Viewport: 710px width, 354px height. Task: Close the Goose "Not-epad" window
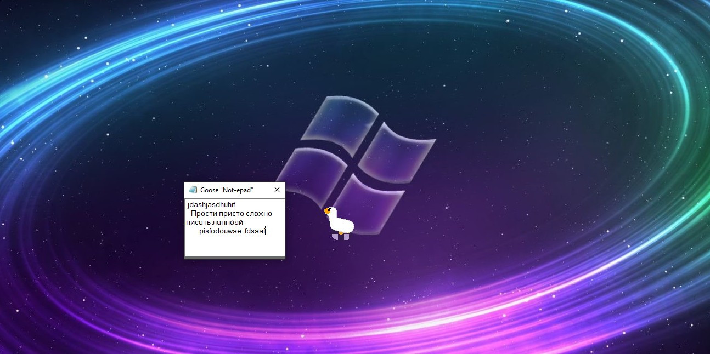(277, 190)
